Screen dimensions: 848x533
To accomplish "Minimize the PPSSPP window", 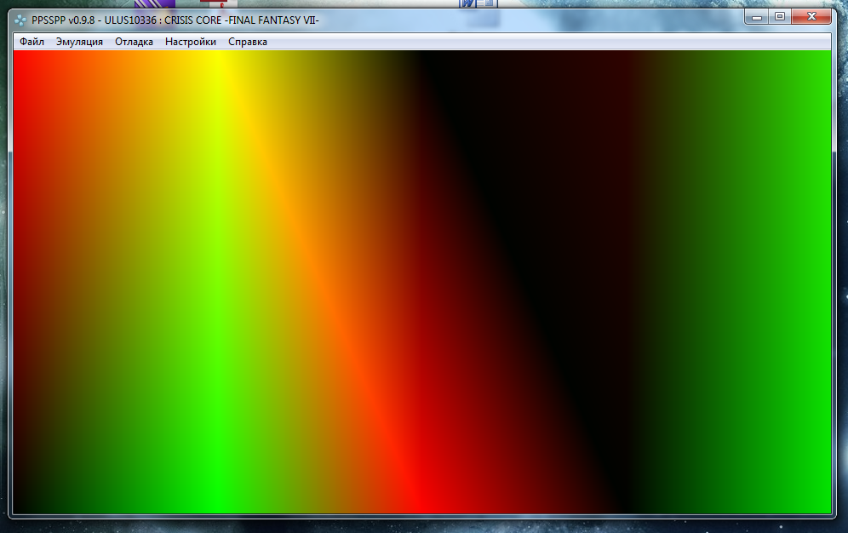I will tap(757, 16).
